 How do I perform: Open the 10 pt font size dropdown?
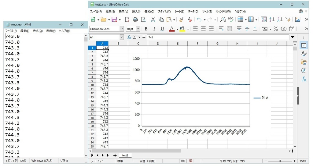click(138, 29)
